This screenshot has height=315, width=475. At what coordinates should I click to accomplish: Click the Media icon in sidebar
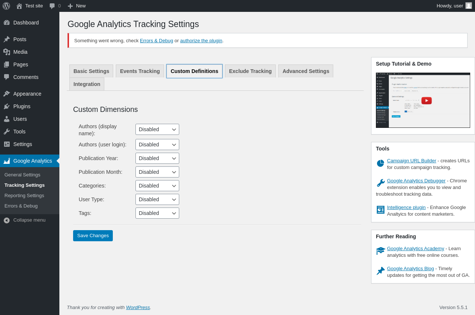coord(7,52)
